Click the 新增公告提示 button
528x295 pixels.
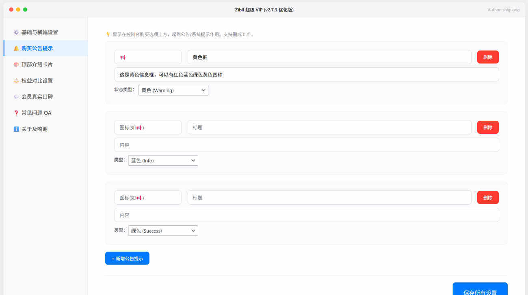coord(127,259)
